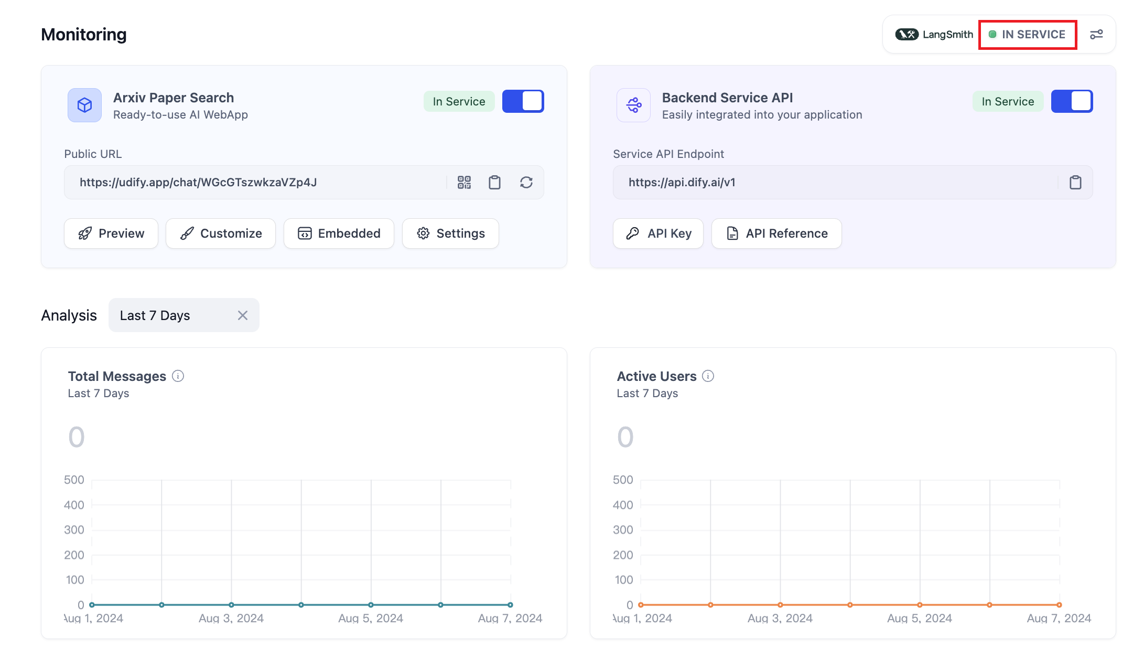Disable the Arxiv Paper Search WebApp toggle
Viewport: 1144px width, 659px height.
tap(523, 101)
